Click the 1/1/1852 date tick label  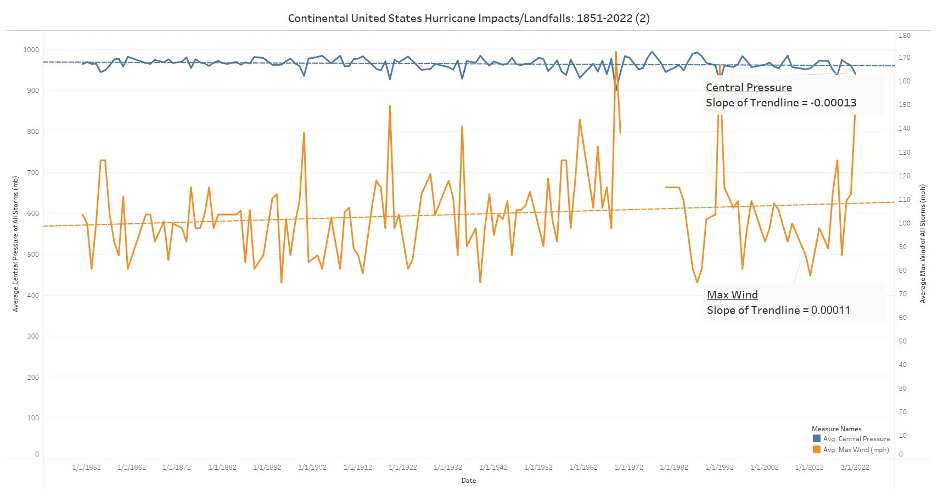87,467
